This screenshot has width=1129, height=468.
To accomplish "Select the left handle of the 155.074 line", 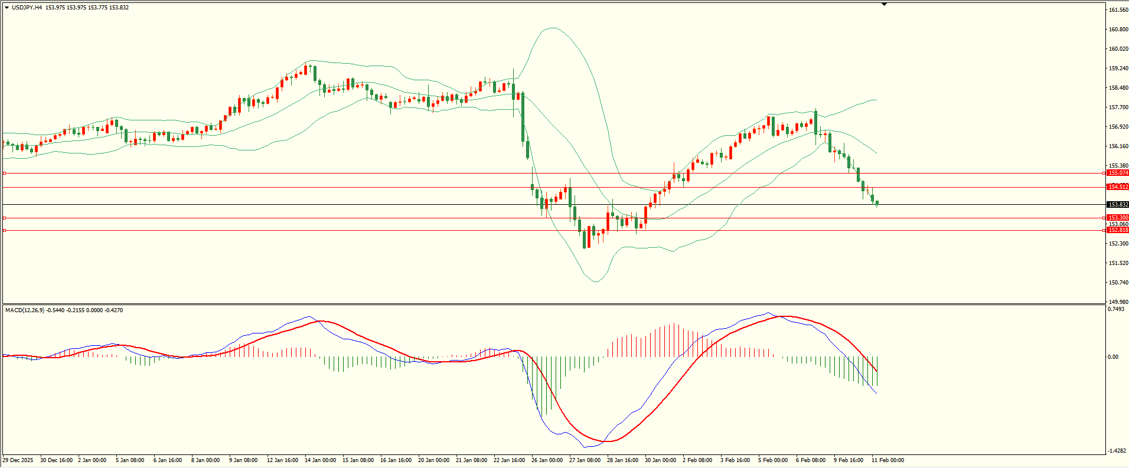I will click(x=4, y=173).
